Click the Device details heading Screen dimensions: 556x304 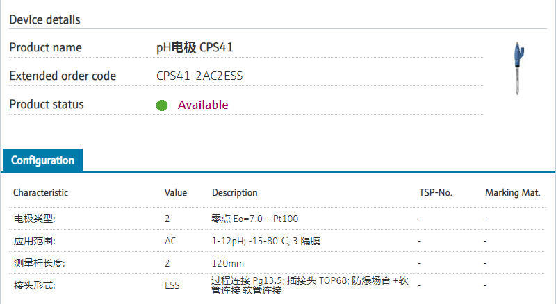(44, 19)
